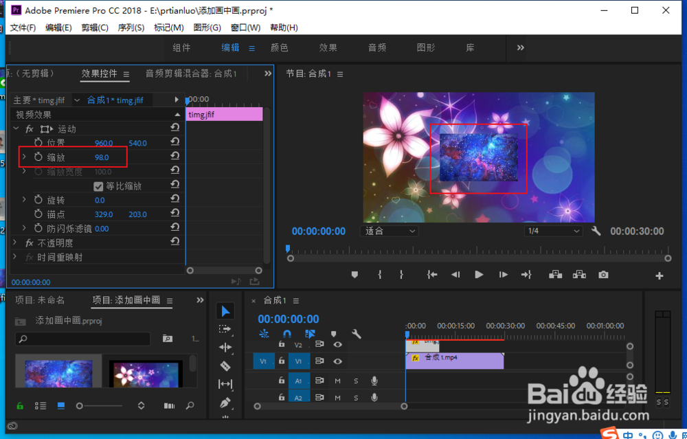Image resolution: width=687 pixels, height=439 pixels.
Task: Add marker in timeline header
Action: tap(333, 334)
